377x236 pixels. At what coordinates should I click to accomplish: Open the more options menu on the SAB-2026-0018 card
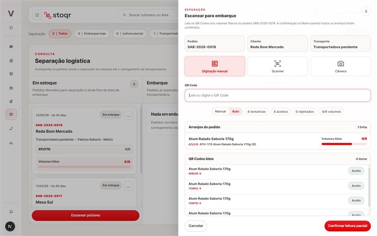pyautogui.click(x=128, y=115)
